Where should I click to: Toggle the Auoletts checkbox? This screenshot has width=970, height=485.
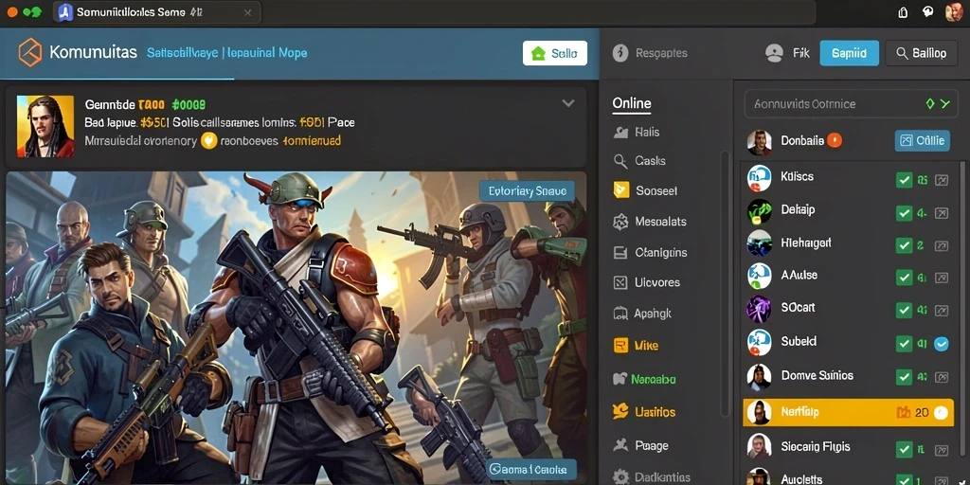[905, 479]
